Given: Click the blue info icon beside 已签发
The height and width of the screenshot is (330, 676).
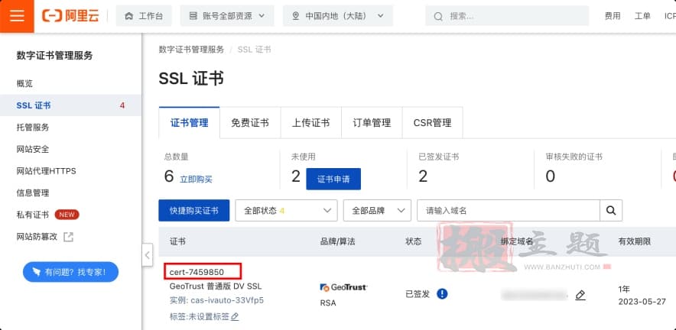Looking at the screenshot, I should pyautogui.click(x=442, y=294).
